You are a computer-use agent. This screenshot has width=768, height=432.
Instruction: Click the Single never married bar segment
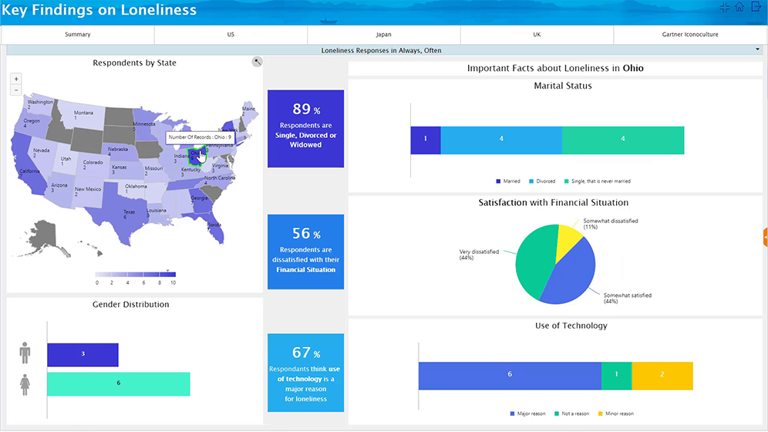623,140
